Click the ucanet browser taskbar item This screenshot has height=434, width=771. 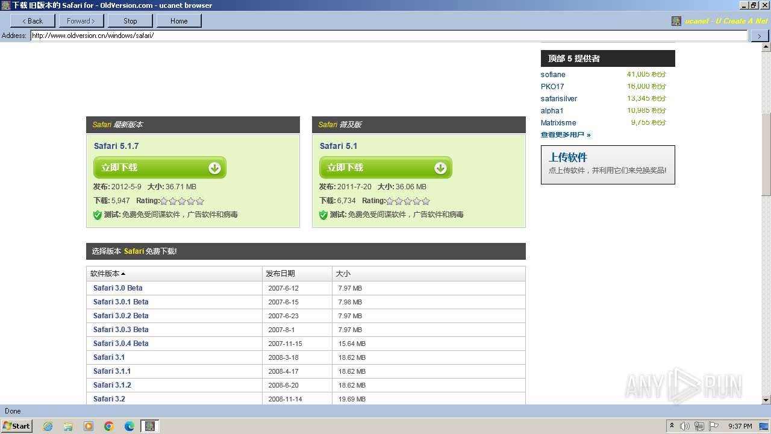point(150,426)
